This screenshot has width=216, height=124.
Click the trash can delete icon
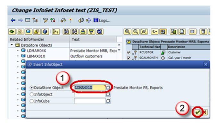[x=203, y=32]
